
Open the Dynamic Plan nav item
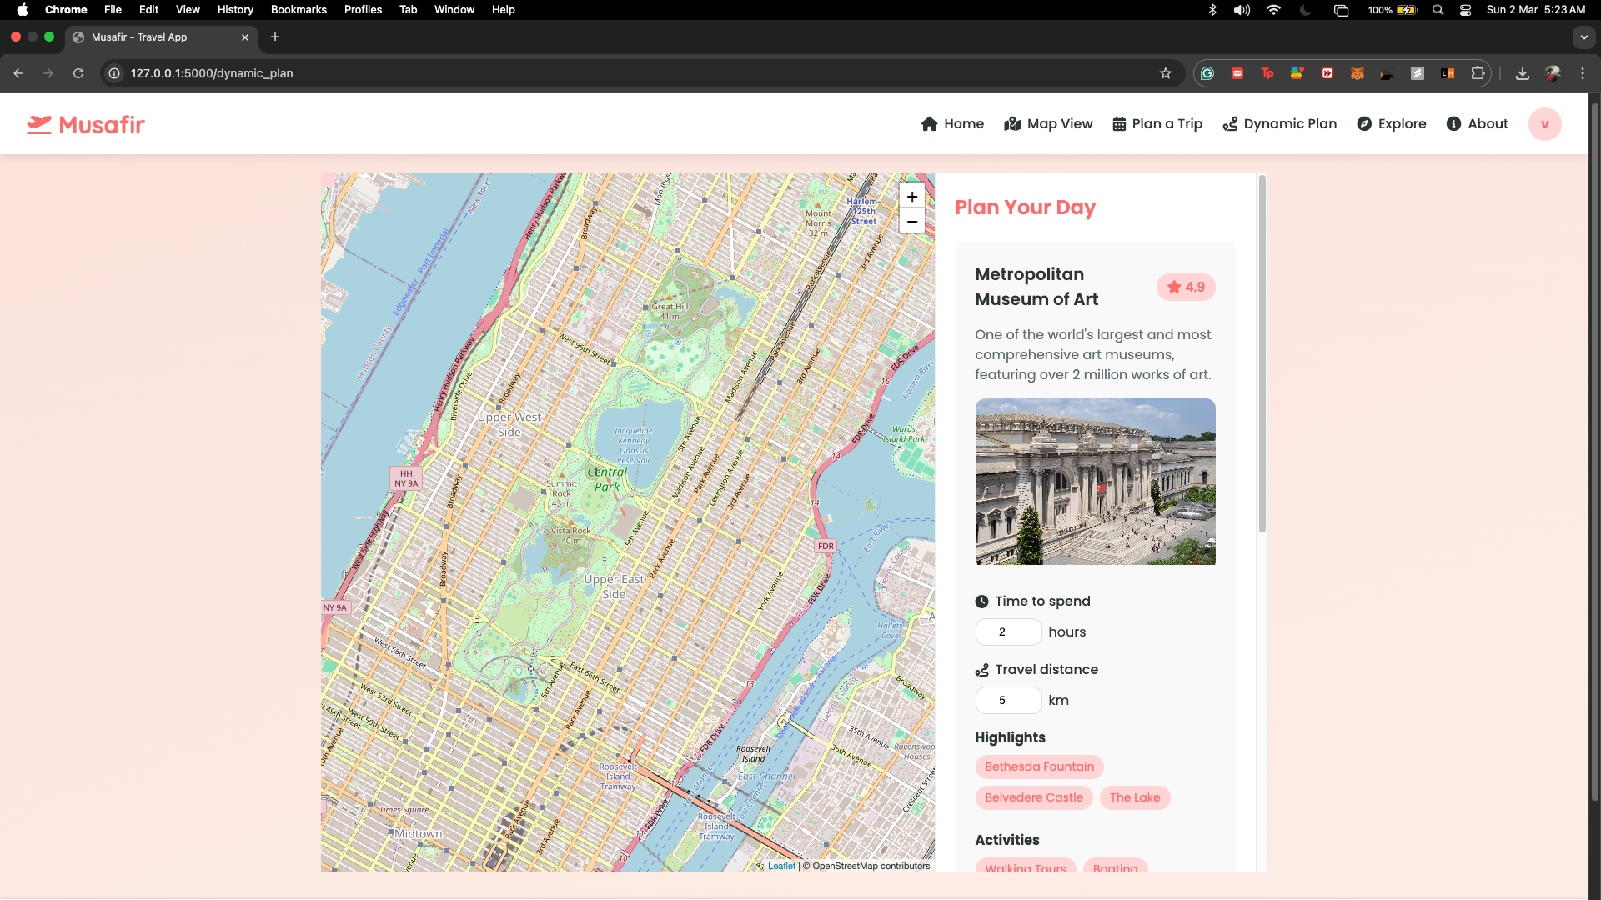coord(1279,124)
